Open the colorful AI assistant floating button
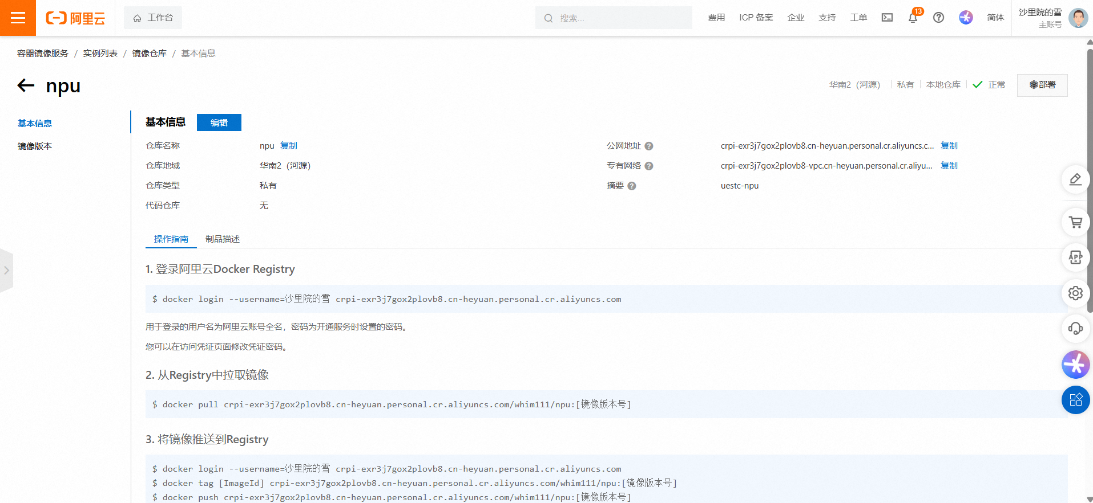This screenshot has height=503, width=1093. pyautogui.click(x=1075, y=365)
